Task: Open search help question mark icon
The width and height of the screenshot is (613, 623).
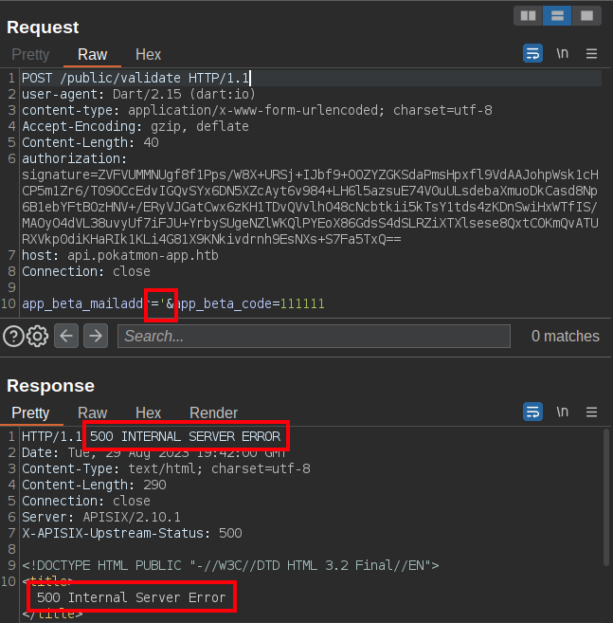Action: 13,336
